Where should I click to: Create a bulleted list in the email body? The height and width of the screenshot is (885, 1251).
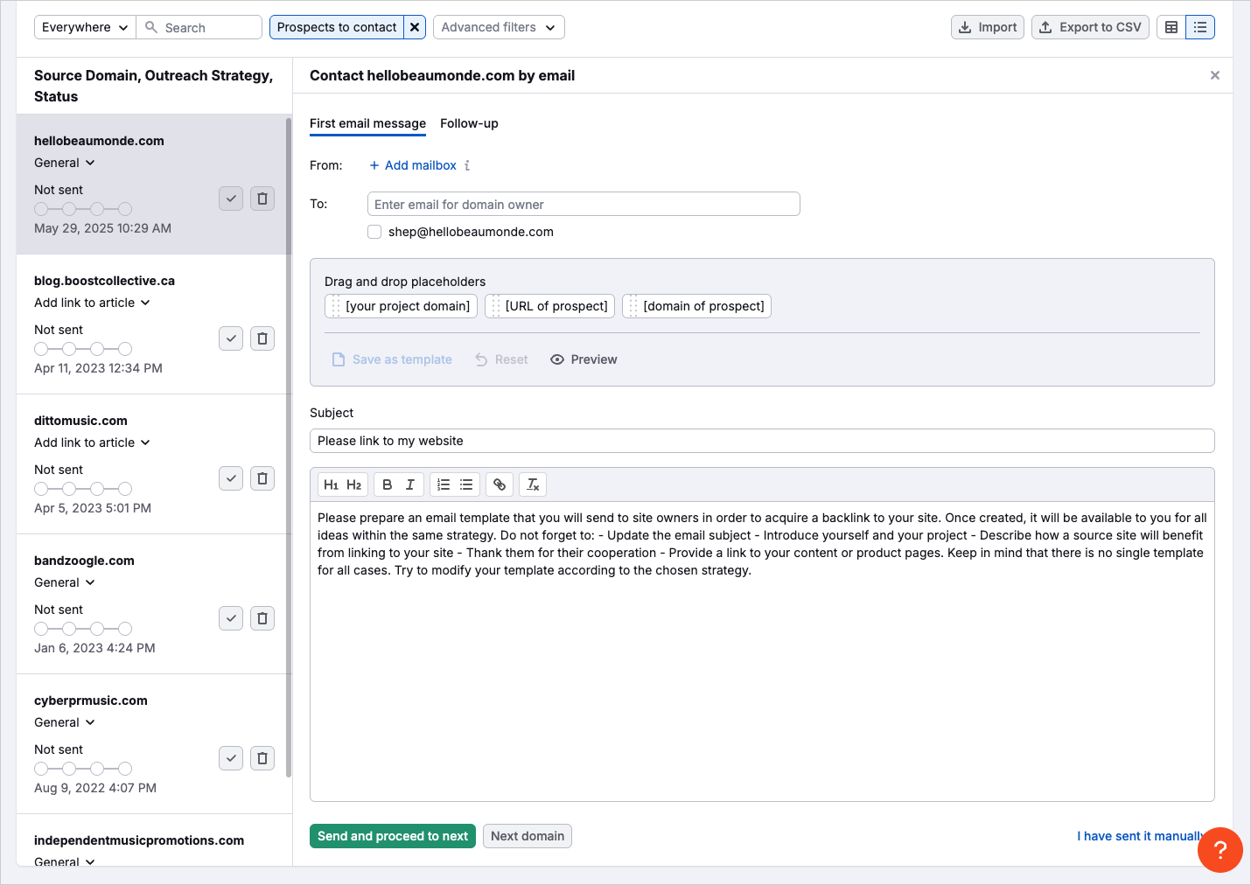465,484
